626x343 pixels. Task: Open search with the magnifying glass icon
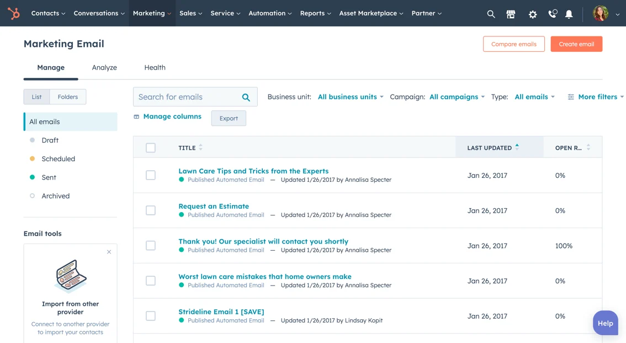point(491,14)
